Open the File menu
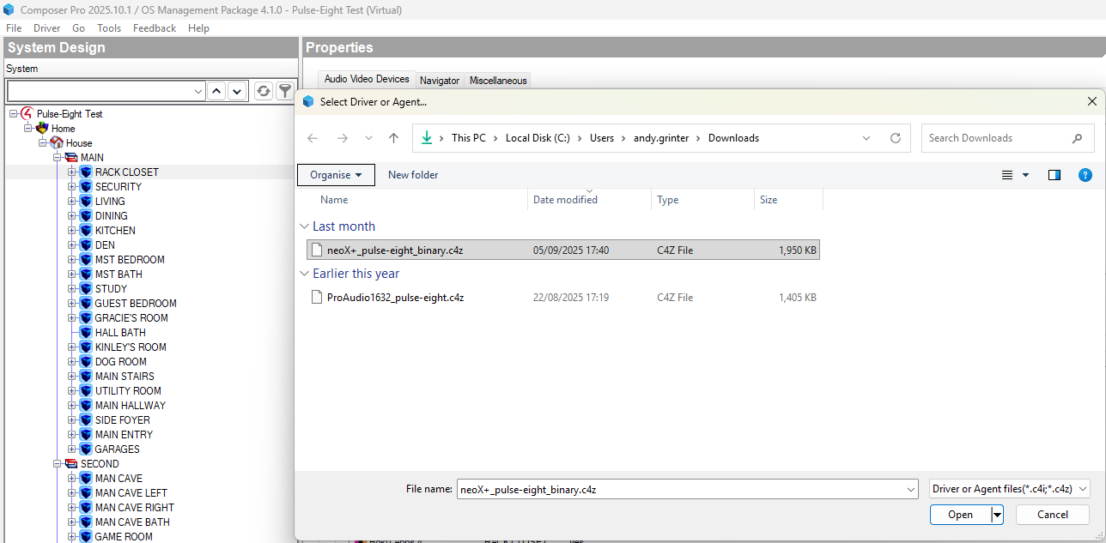The width and height of the screenshot is (1106, 543). click(x=14, y=28)
